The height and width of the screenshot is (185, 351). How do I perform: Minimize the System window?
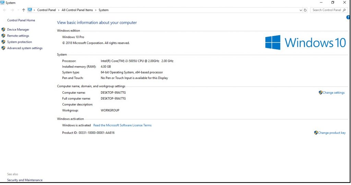click(321, 2)
